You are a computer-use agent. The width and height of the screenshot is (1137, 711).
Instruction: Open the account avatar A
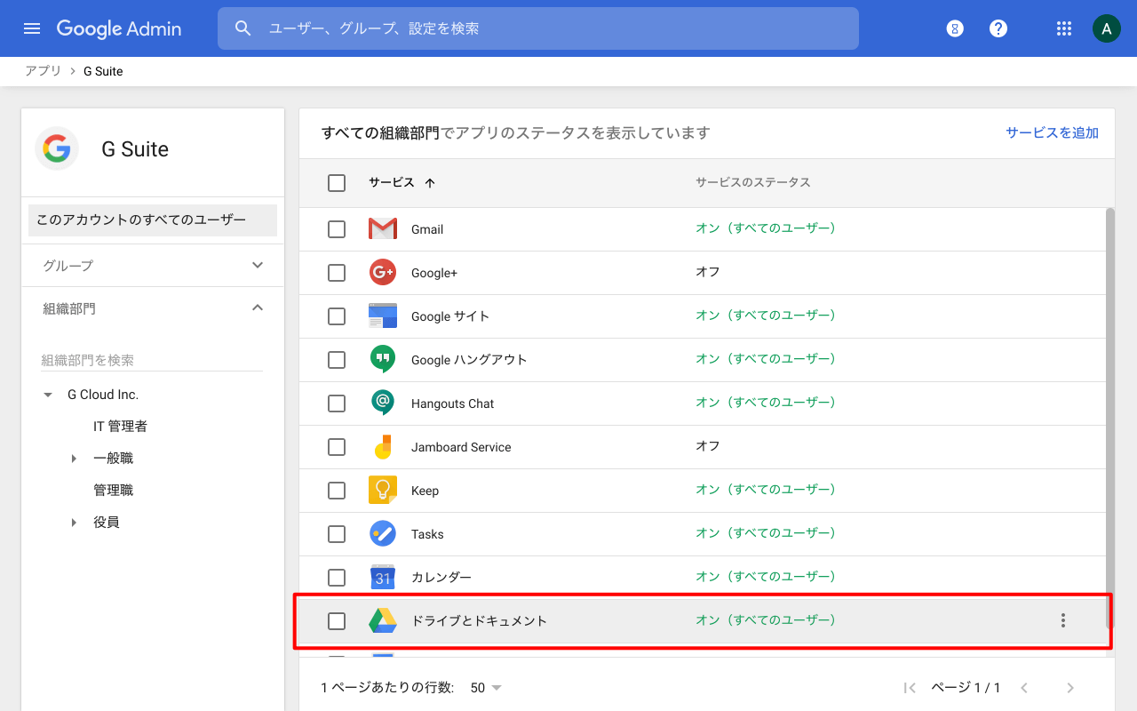click(x=1106, y=28)
